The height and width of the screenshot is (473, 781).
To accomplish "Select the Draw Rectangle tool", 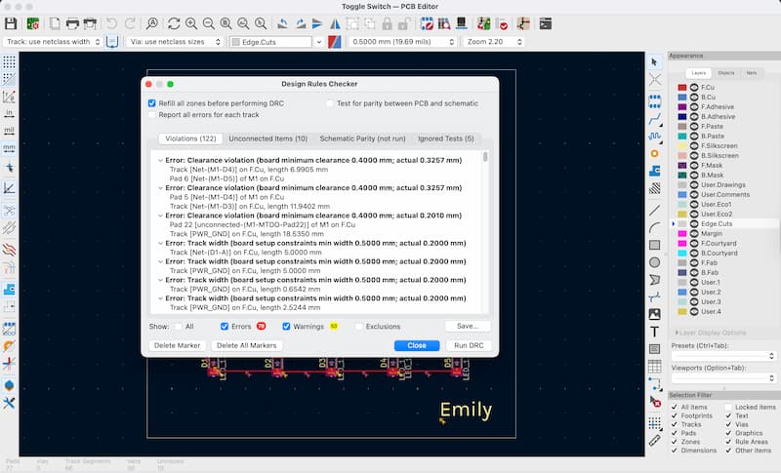I will [x=654, y=245].
